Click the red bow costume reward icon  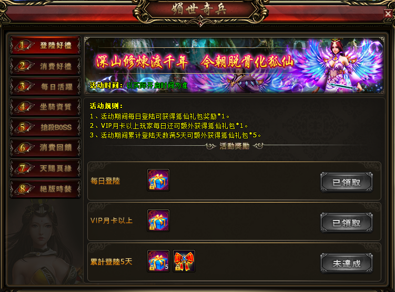184,261
